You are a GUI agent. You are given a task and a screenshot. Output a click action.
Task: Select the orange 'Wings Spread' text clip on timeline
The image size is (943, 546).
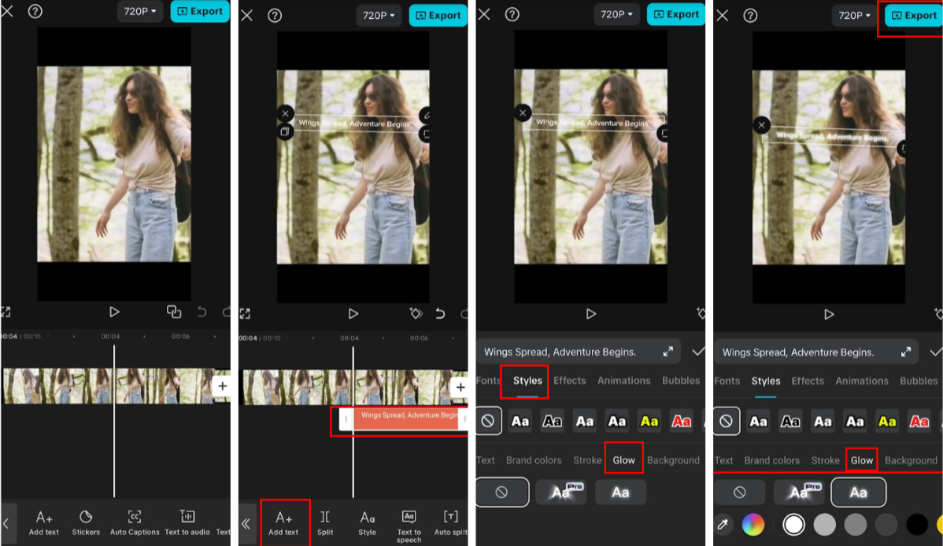coord(403,419)
